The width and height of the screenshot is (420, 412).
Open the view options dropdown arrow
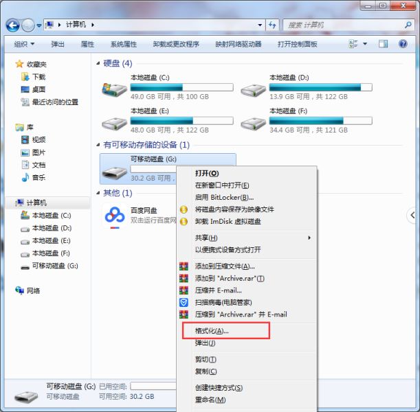[x=365, y=44]
